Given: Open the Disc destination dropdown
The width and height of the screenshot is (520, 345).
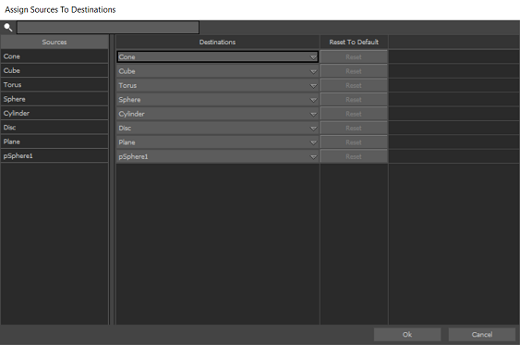Looking at the screenshot, I should tap(218, 129).
